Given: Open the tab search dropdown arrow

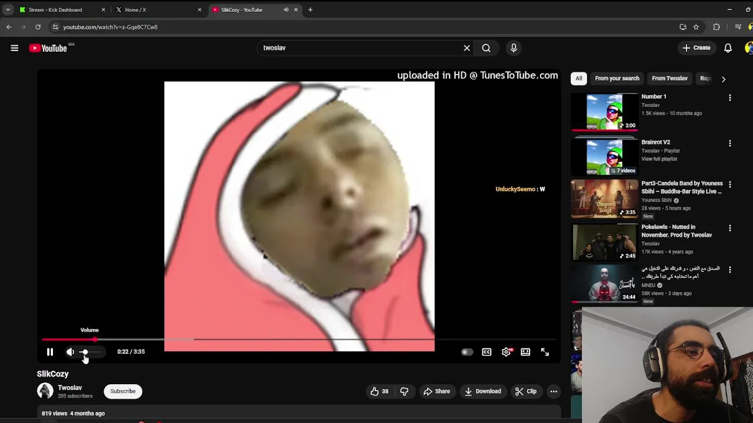Looking at the screenshot, I should click(8, 9).
